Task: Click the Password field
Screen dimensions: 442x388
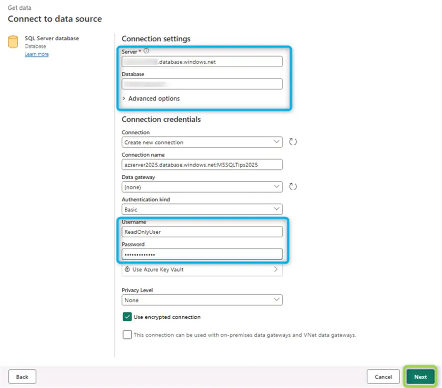Action: pos(202,254)
